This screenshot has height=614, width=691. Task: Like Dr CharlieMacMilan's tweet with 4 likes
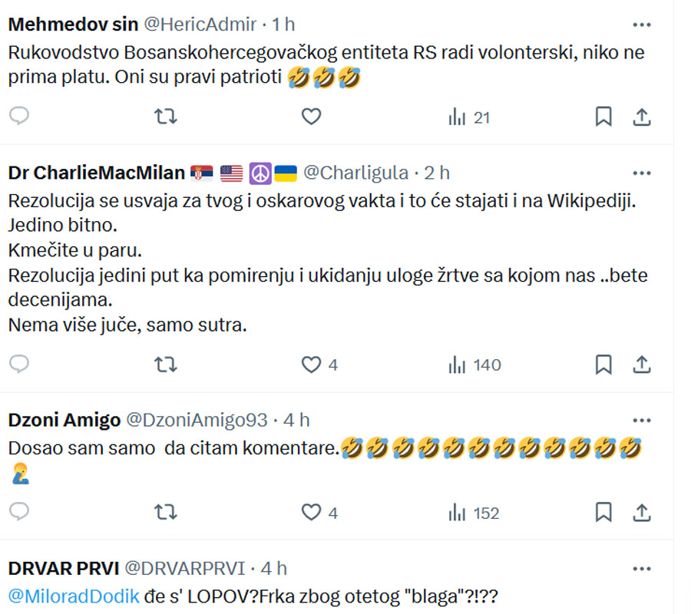coord(319,365)
